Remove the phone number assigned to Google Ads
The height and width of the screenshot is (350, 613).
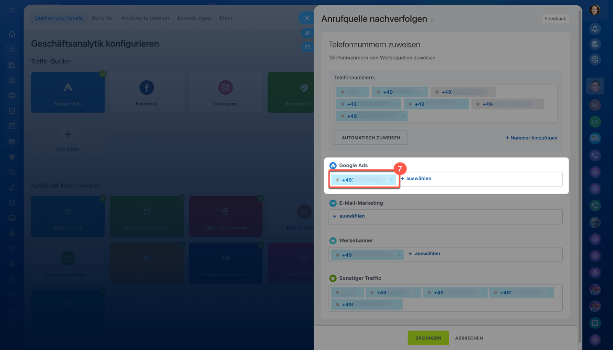tap(391, 180)
